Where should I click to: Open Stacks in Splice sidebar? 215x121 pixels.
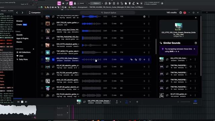(x=19, y=42)
